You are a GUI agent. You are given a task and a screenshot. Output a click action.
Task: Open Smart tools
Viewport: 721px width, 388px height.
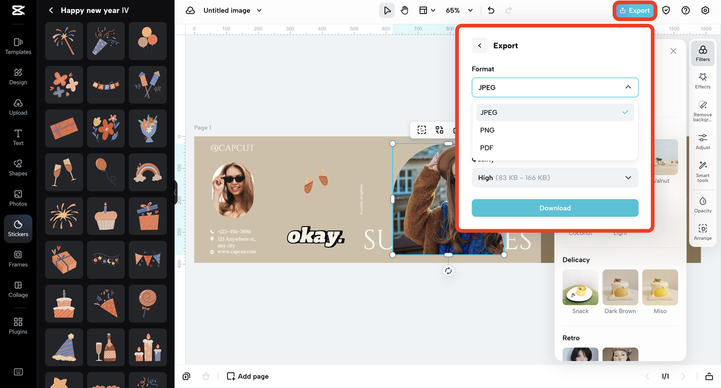pyautogui.click(x=702, y=172)
